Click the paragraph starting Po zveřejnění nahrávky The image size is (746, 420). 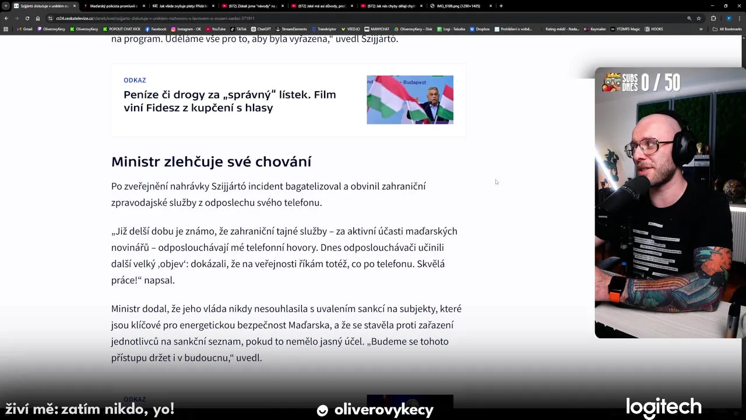[x=269, y=194]
